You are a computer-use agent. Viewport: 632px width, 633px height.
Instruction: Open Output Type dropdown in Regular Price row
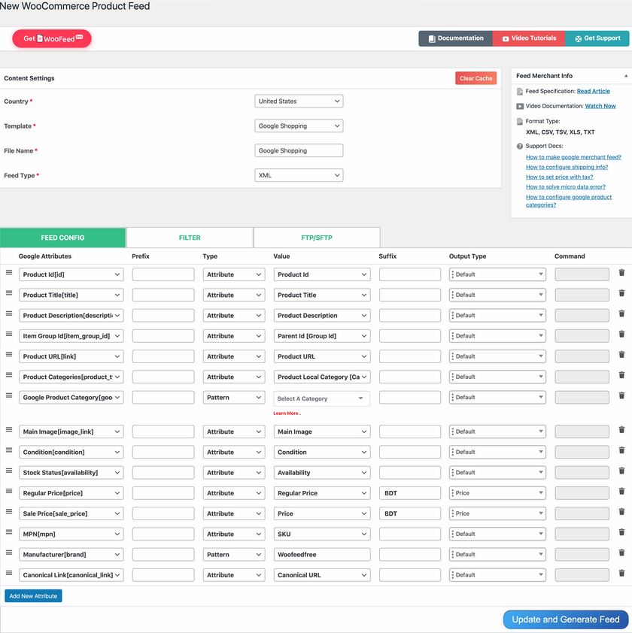(497, 493)
